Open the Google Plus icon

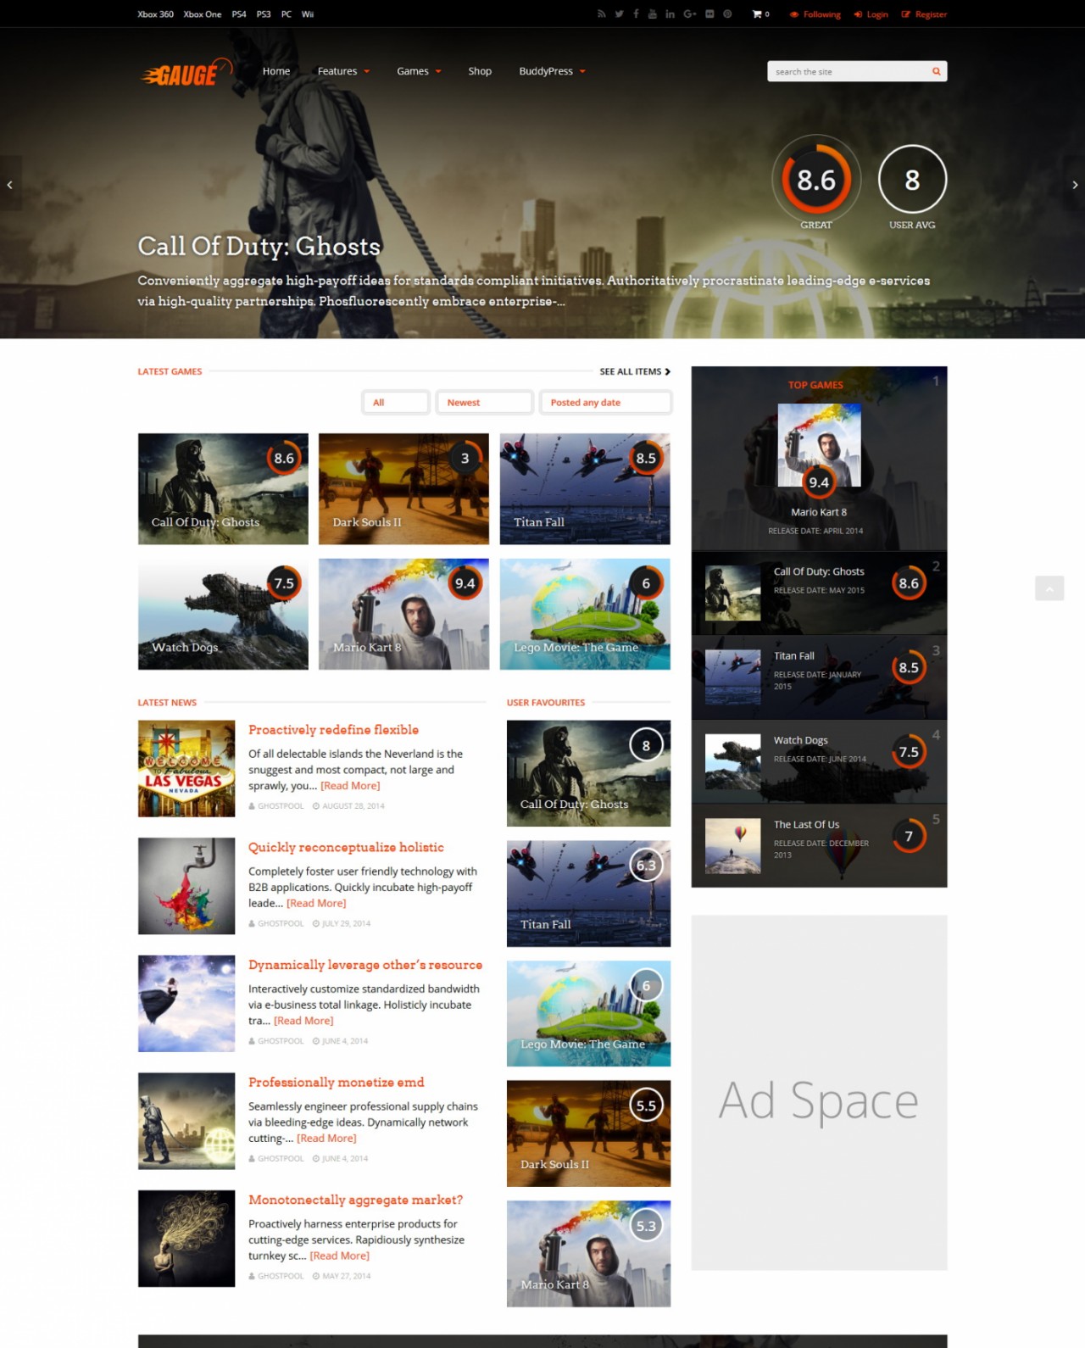[689, 14]
